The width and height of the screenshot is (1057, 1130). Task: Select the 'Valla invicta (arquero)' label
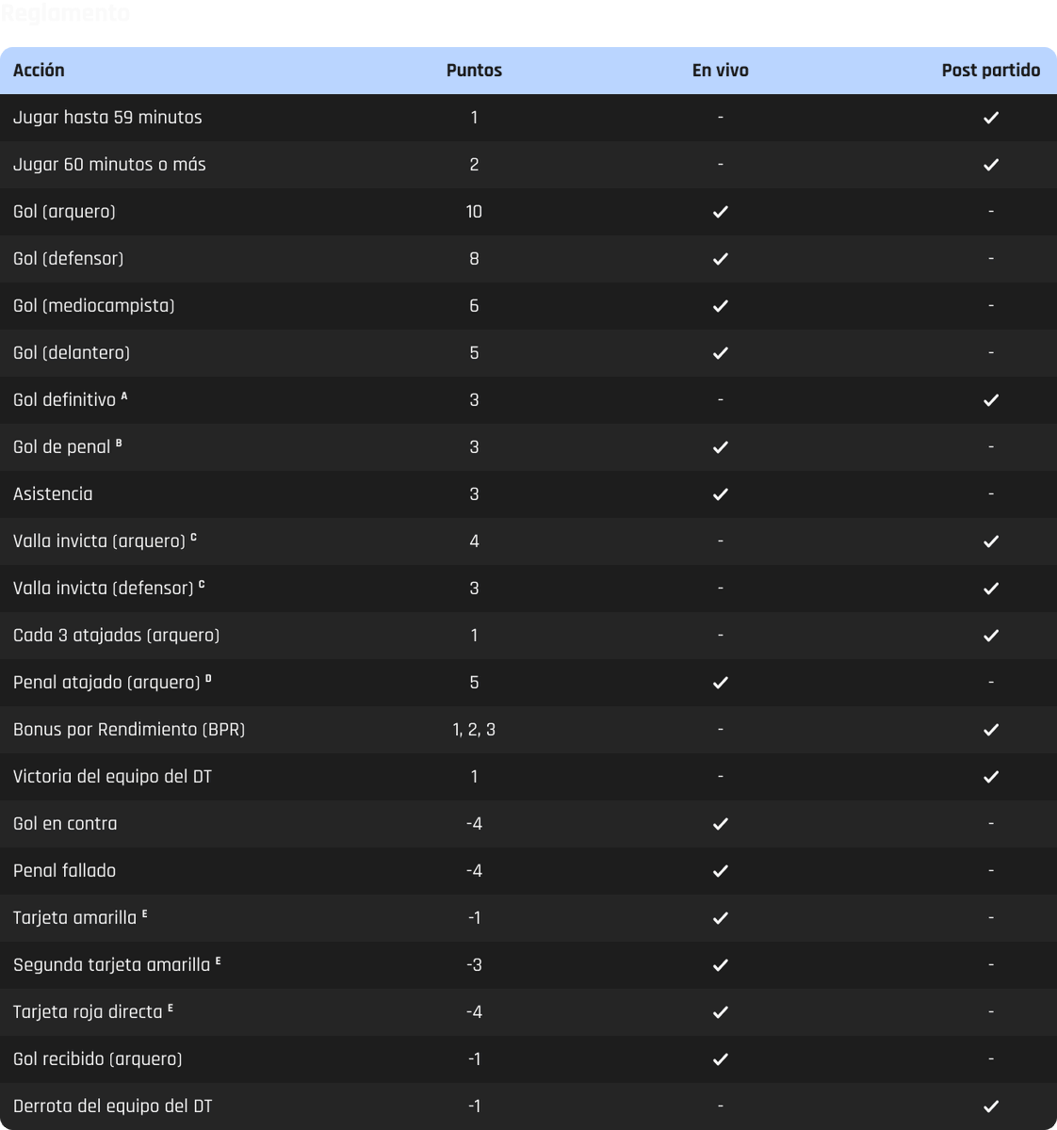pos(99,541)
